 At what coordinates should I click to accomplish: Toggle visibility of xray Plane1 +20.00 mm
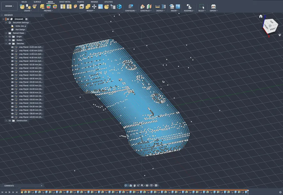coord(13,82)
